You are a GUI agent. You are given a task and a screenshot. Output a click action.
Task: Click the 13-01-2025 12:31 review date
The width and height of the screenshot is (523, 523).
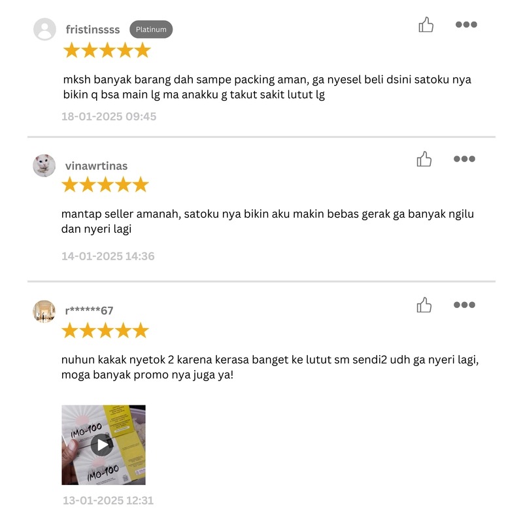click(108, 500)
